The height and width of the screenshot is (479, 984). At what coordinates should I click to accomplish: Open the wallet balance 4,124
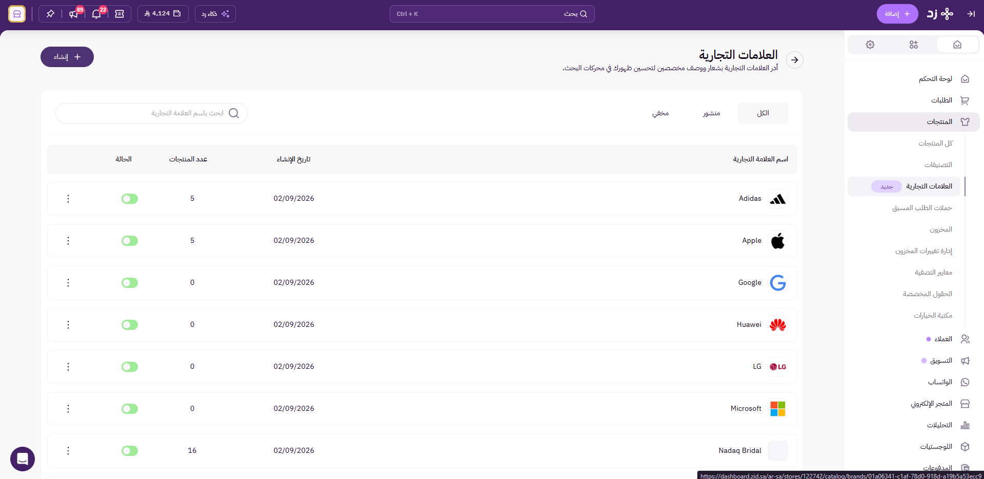[x=163, y=14]
